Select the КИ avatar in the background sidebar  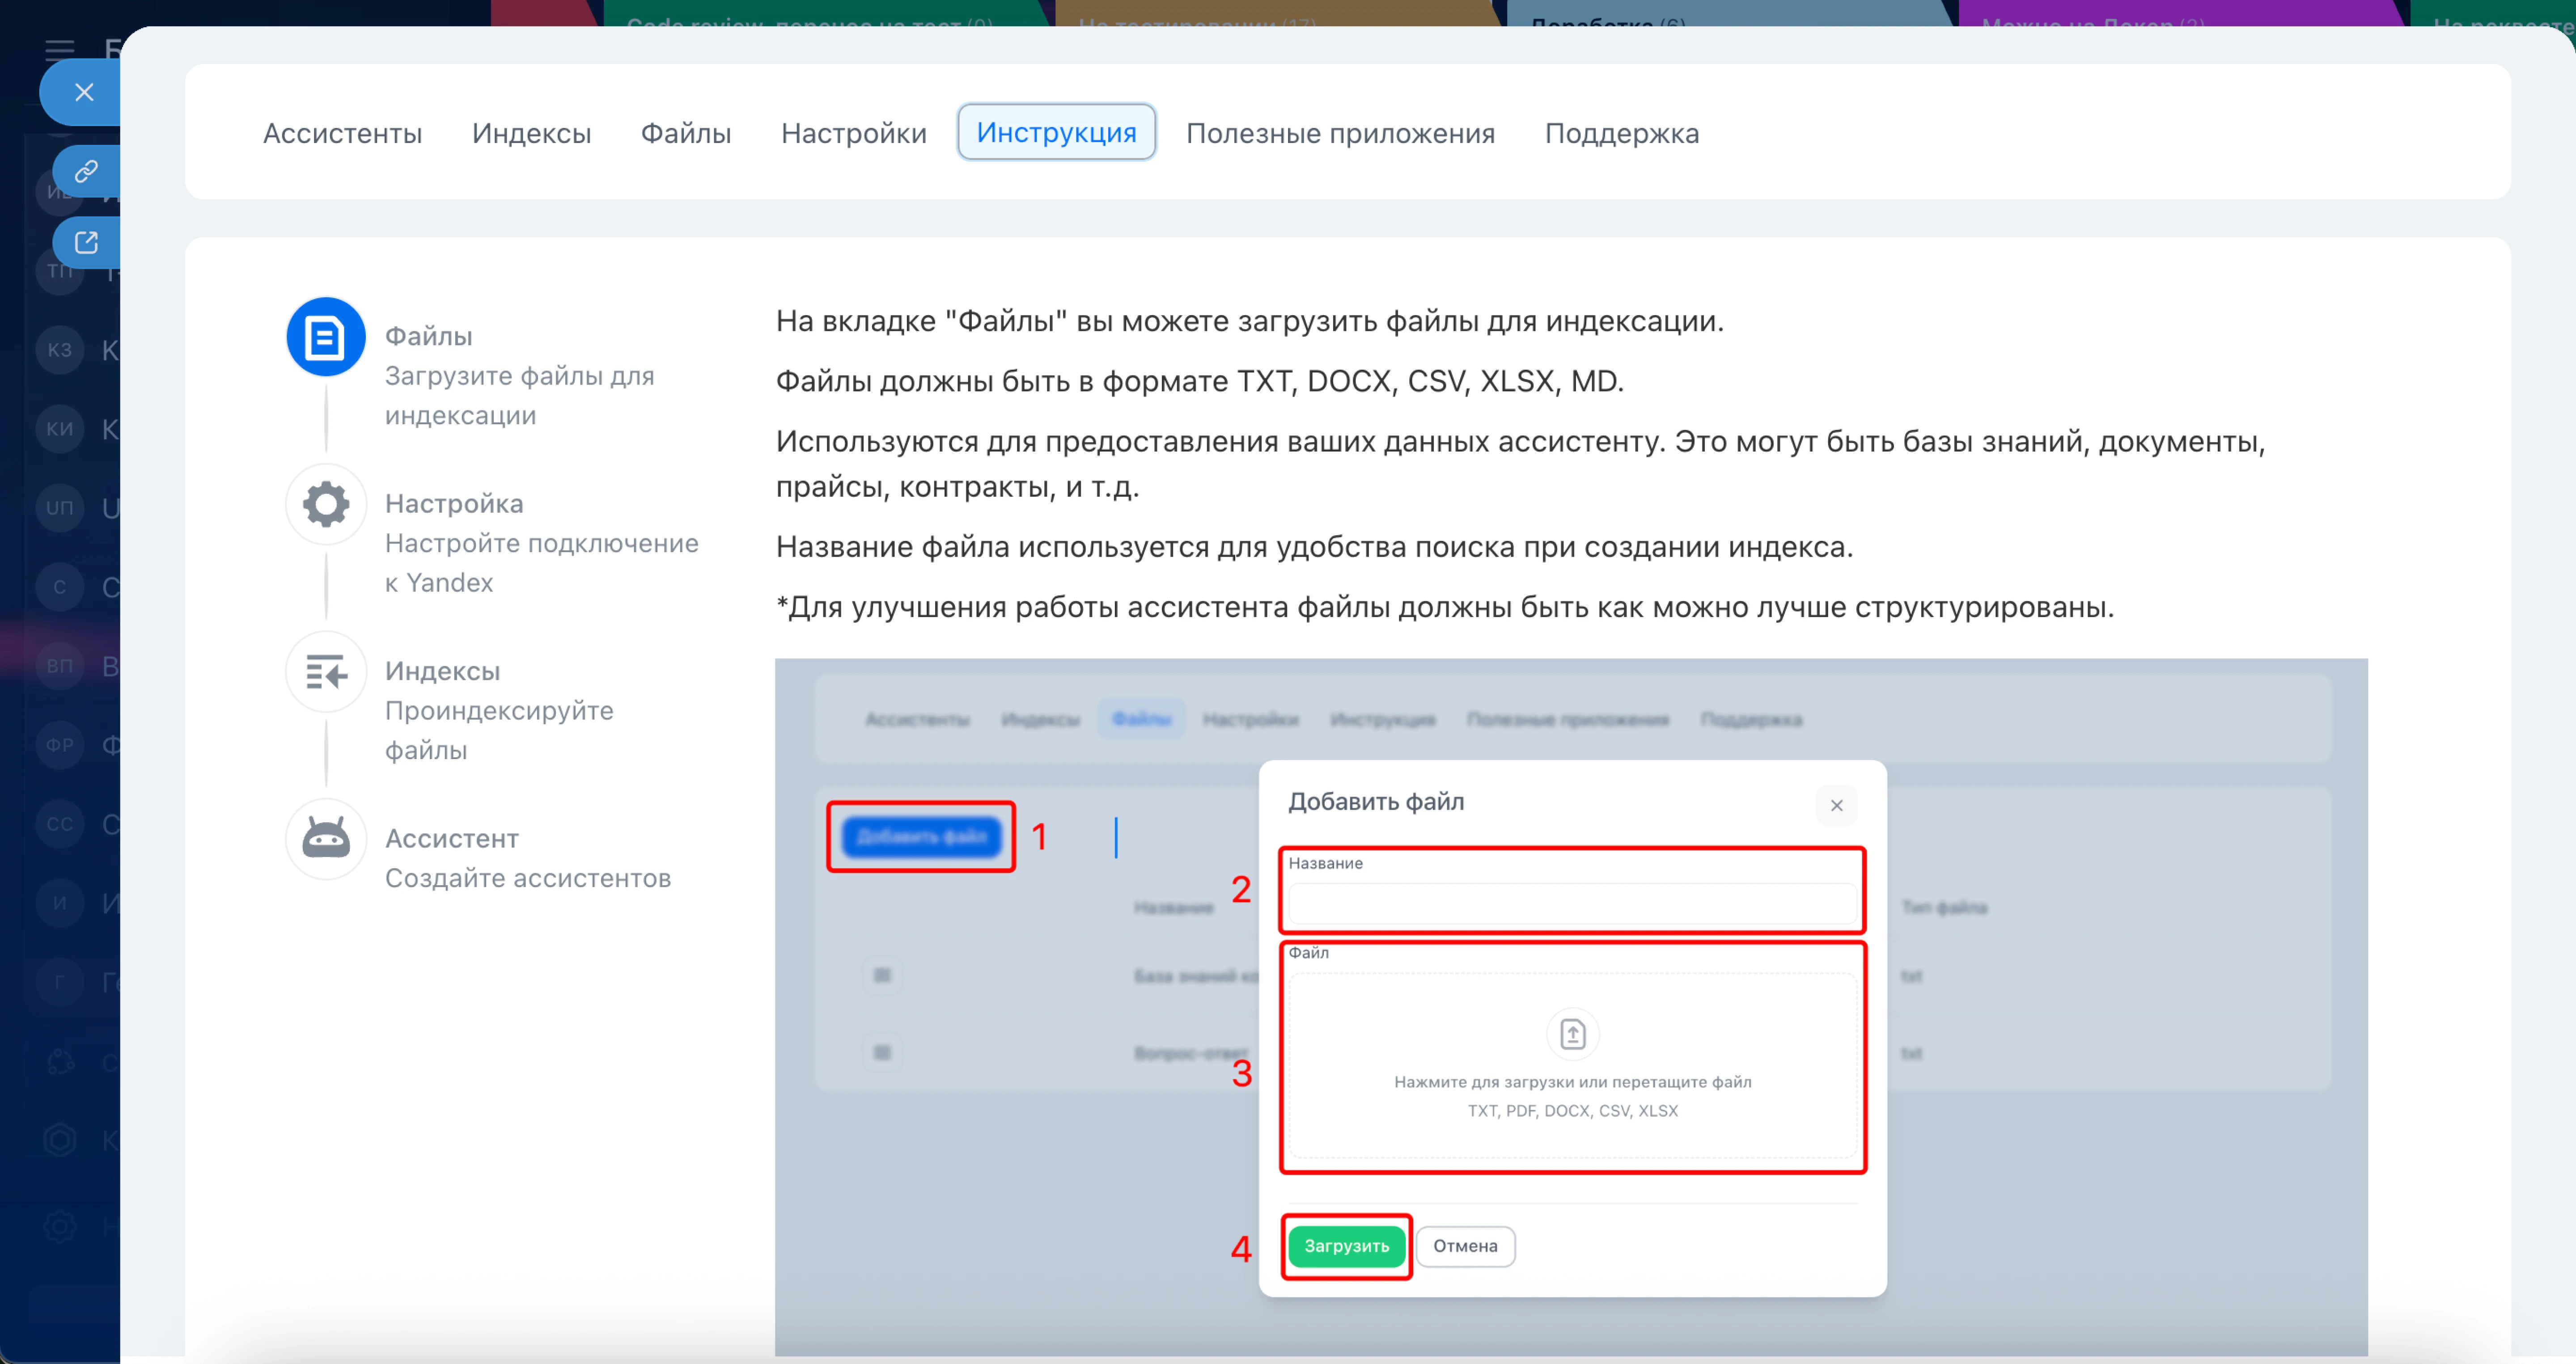(x=60, y=429)
